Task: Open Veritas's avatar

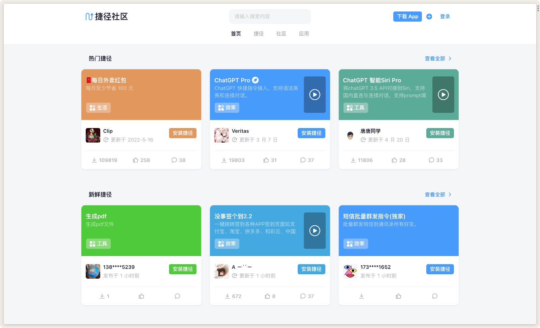Action: pos(221,135)
